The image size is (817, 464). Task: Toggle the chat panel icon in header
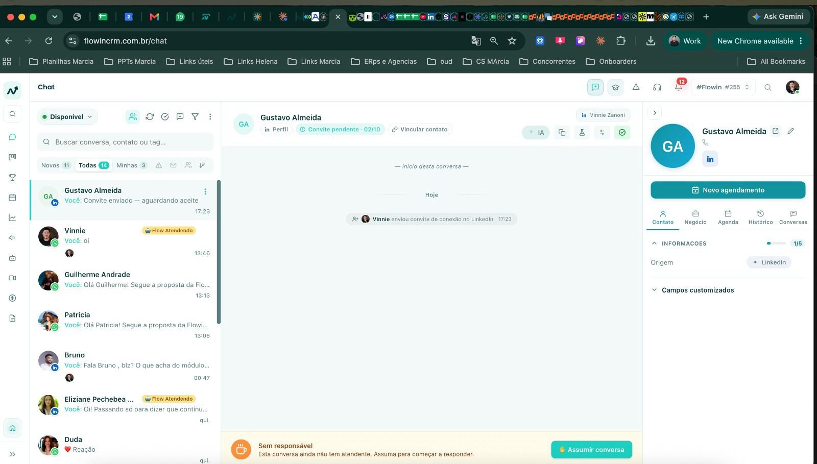pos(595,87)
